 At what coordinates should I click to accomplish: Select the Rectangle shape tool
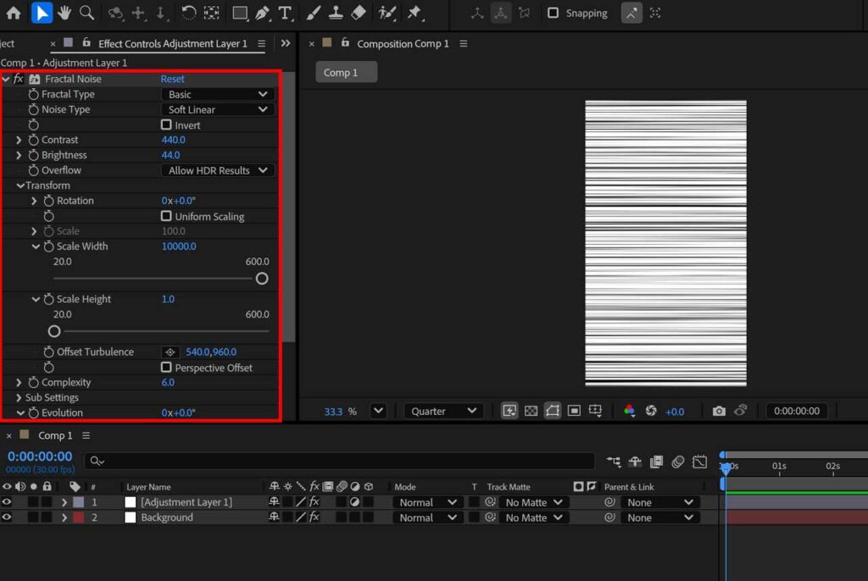(240, 13)
